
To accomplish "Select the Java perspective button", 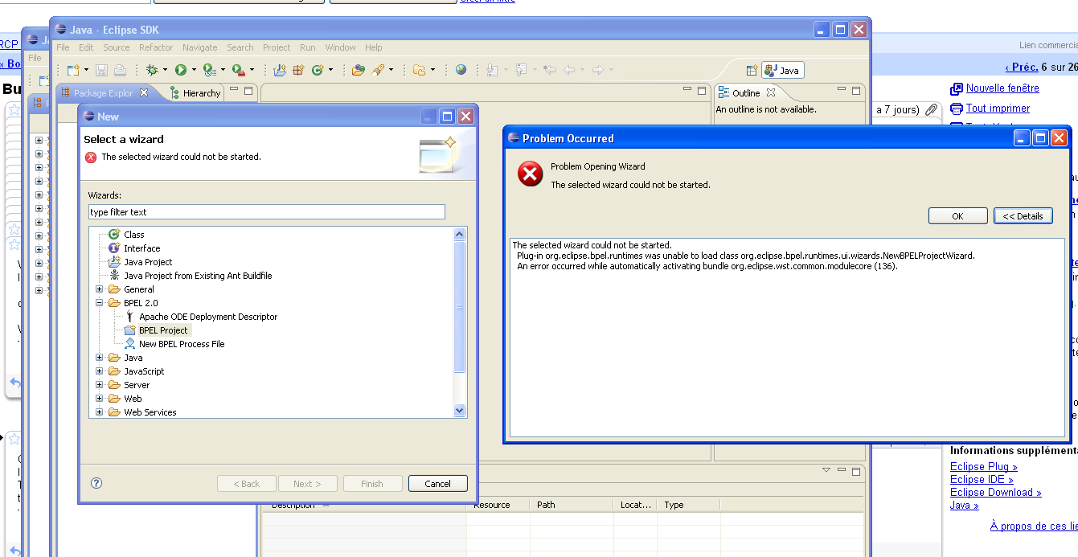I will (782, 71).
